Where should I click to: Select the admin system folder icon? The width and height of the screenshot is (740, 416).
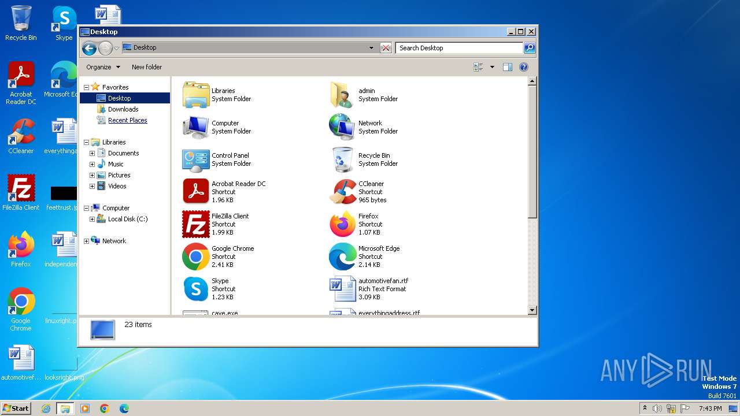[x=342, y=95]
